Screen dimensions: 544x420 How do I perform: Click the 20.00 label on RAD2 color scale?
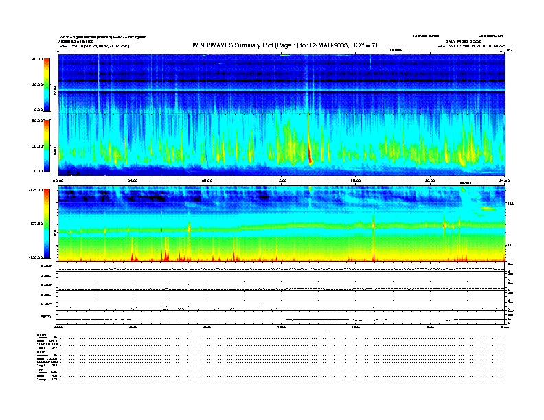pos(37,84)
